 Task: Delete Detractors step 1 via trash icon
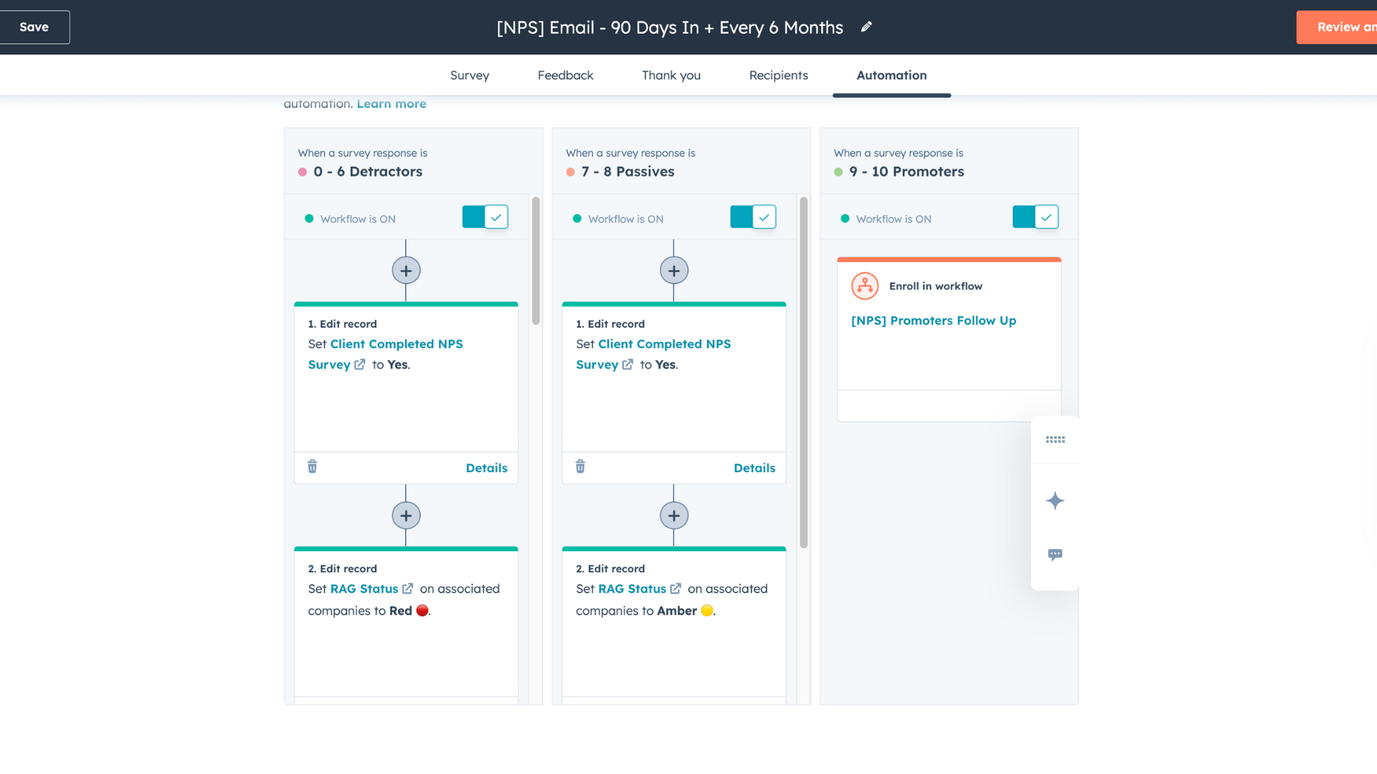pos(313,467)
